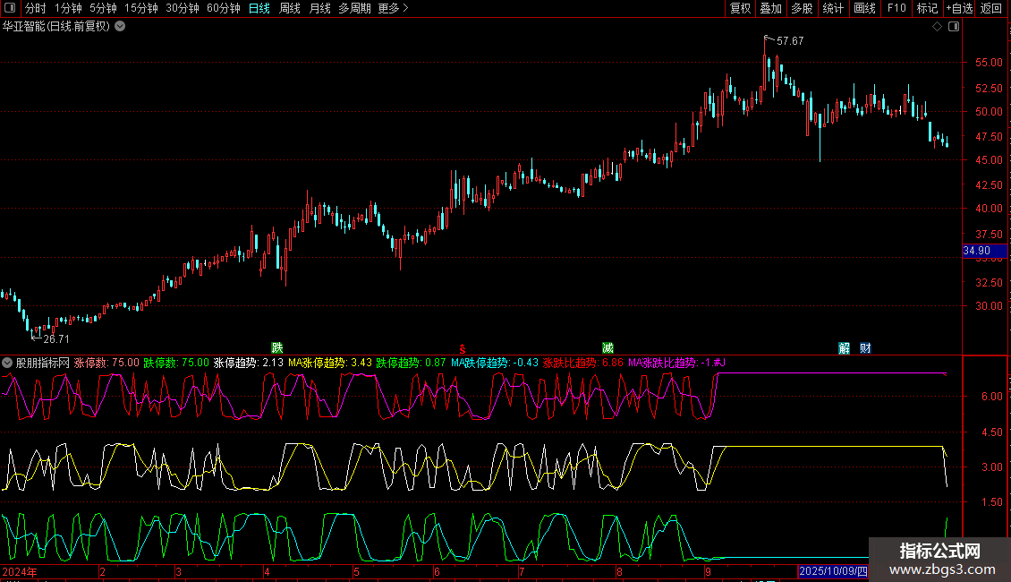
Task: Click the 标记 mark button
Action: [927, 8]
